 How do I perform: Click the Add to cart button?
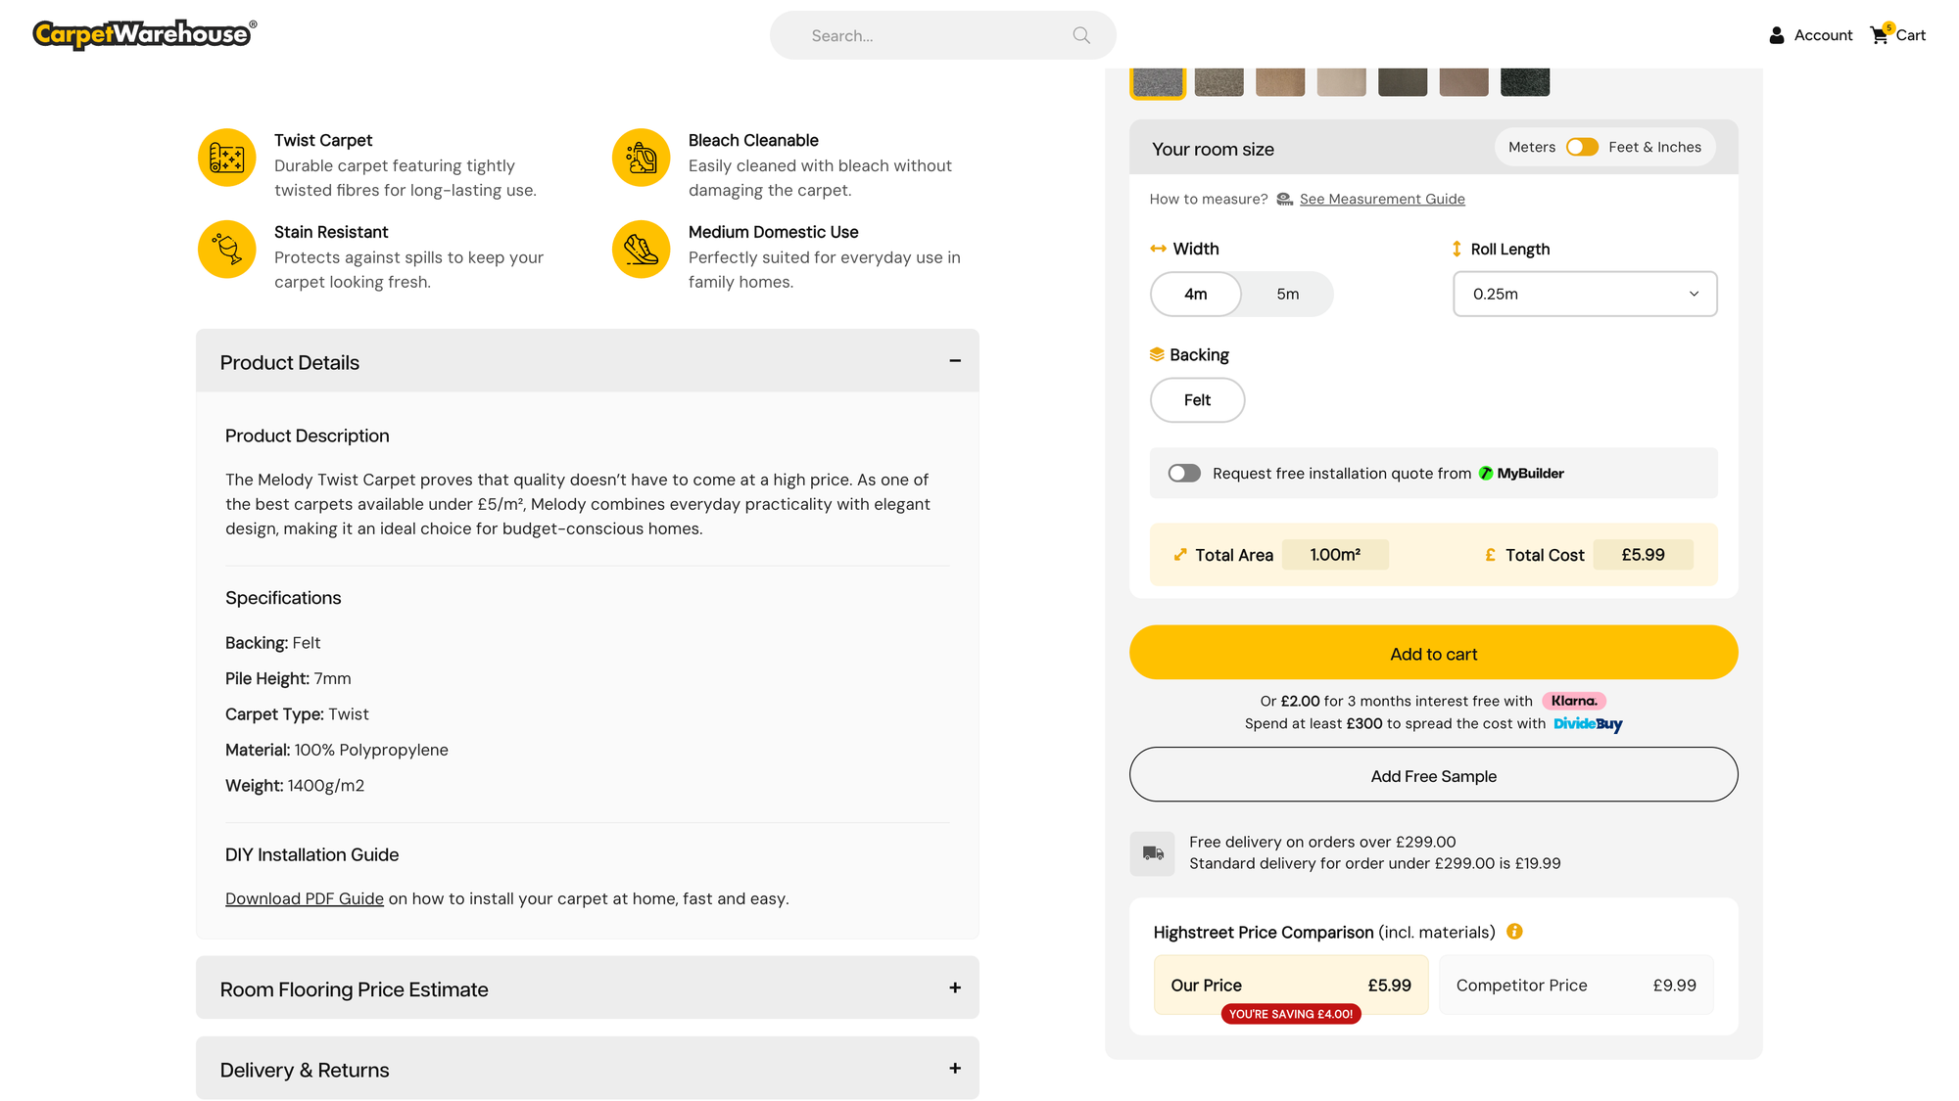[x=1433, y=653]
